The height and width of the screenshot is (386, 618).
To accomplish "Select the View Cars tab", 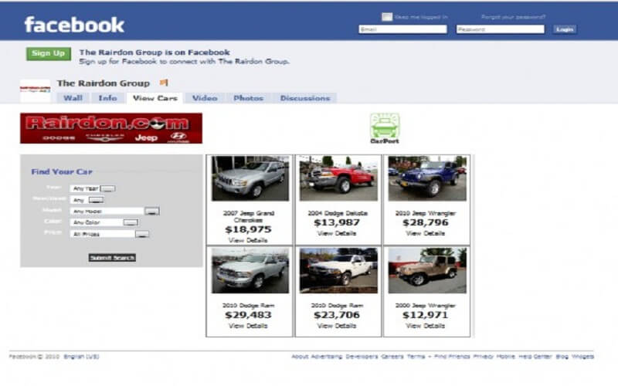I will pos(155,98).
